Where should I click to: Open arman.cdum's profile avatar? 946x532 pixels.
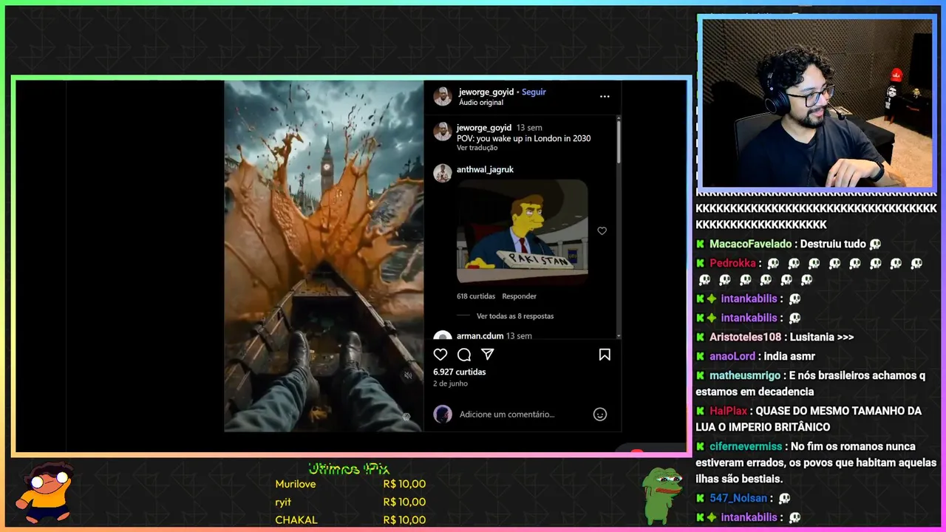(x=443, y=336)
